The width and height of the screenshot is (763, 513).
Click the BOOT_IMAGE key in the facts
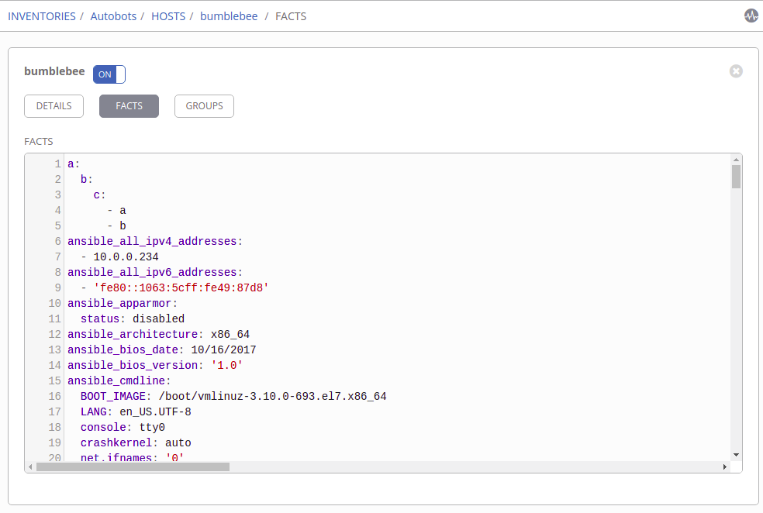coord(113,396)
